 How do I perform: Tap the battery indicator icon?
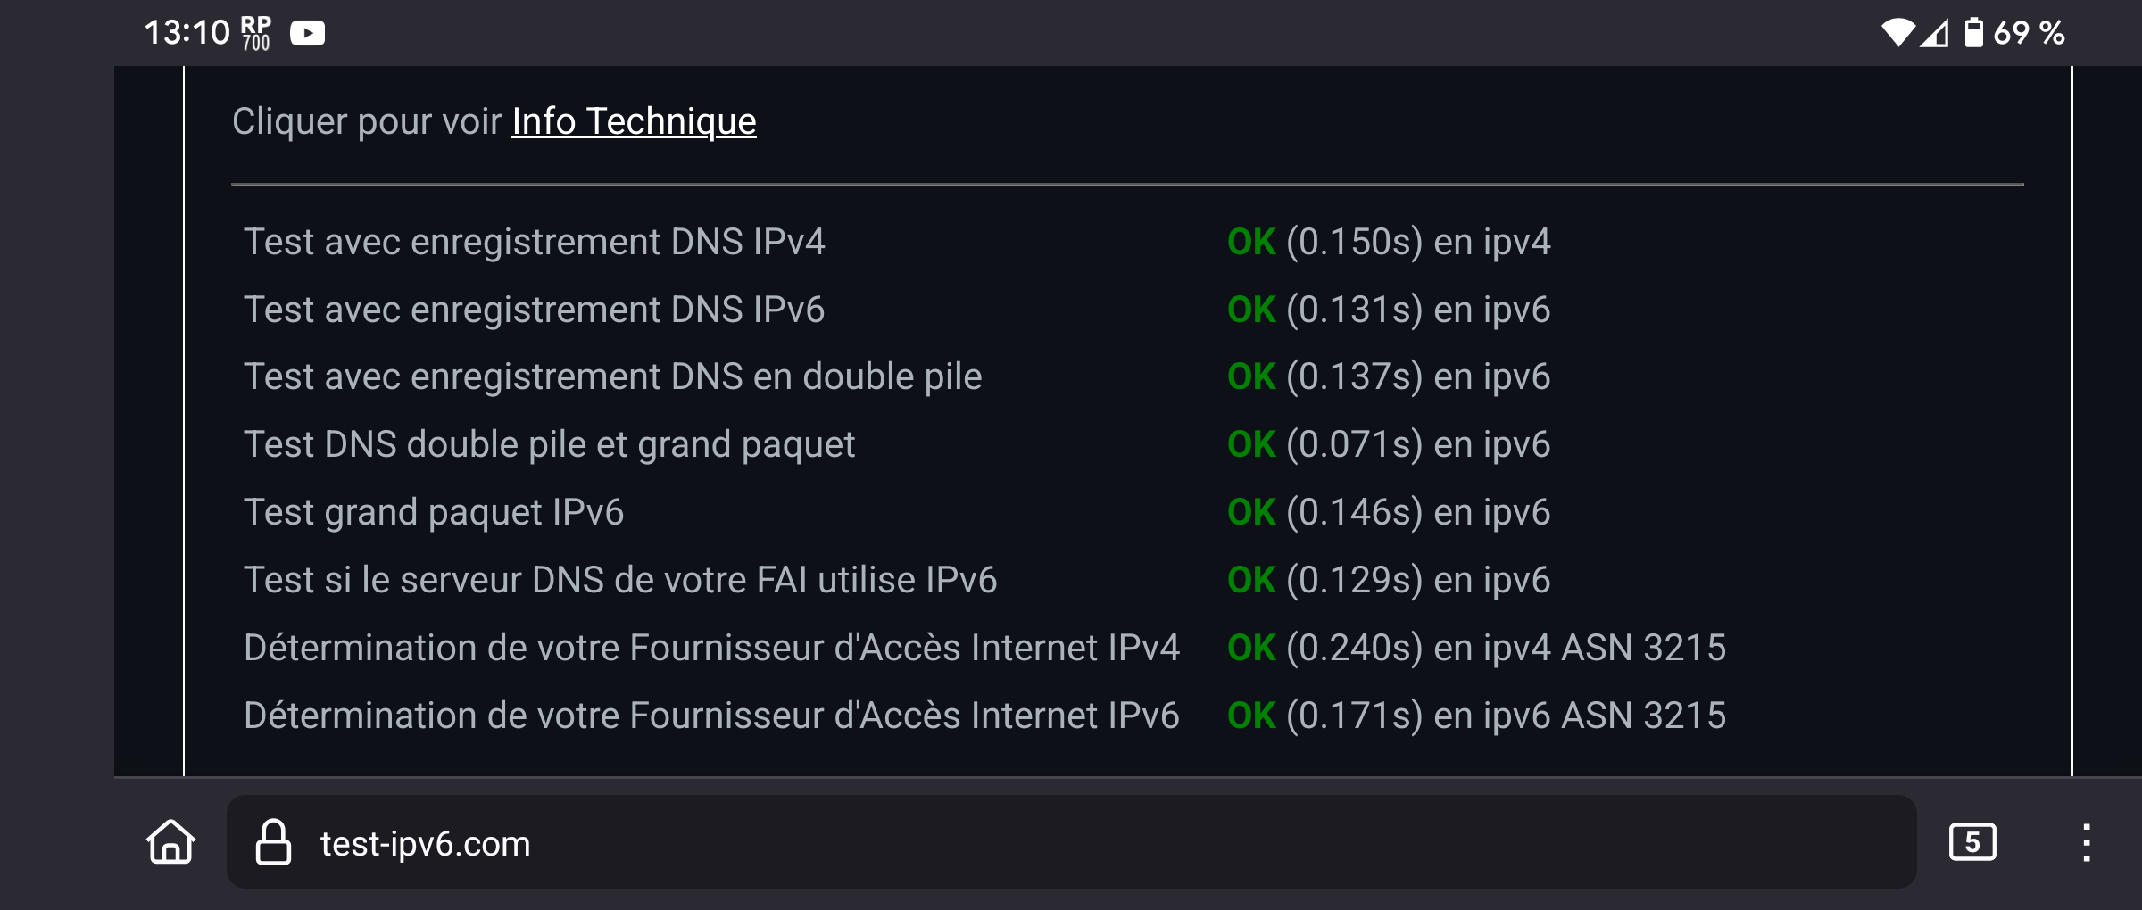pos(1973,33)
